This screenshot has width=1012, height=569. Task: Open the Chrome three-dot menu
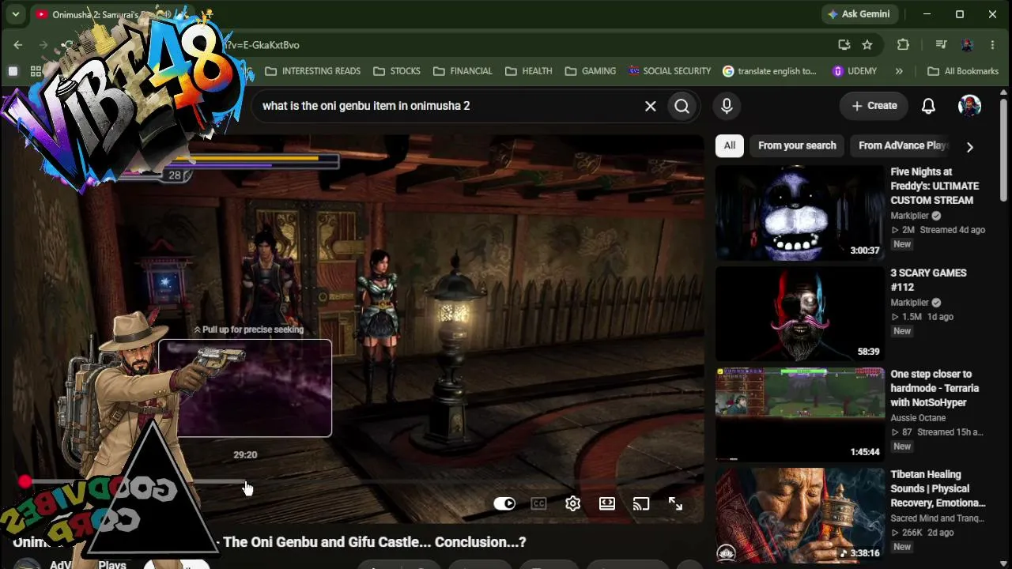[x=993, y=45]
